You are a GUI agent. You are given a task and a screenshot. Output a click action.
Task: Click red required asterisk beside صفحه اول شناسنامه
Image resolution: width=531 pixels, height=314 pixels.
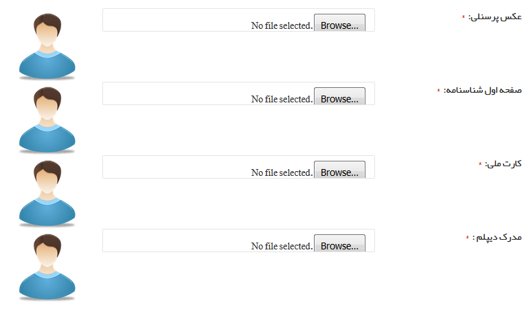[x=438, y=90]
